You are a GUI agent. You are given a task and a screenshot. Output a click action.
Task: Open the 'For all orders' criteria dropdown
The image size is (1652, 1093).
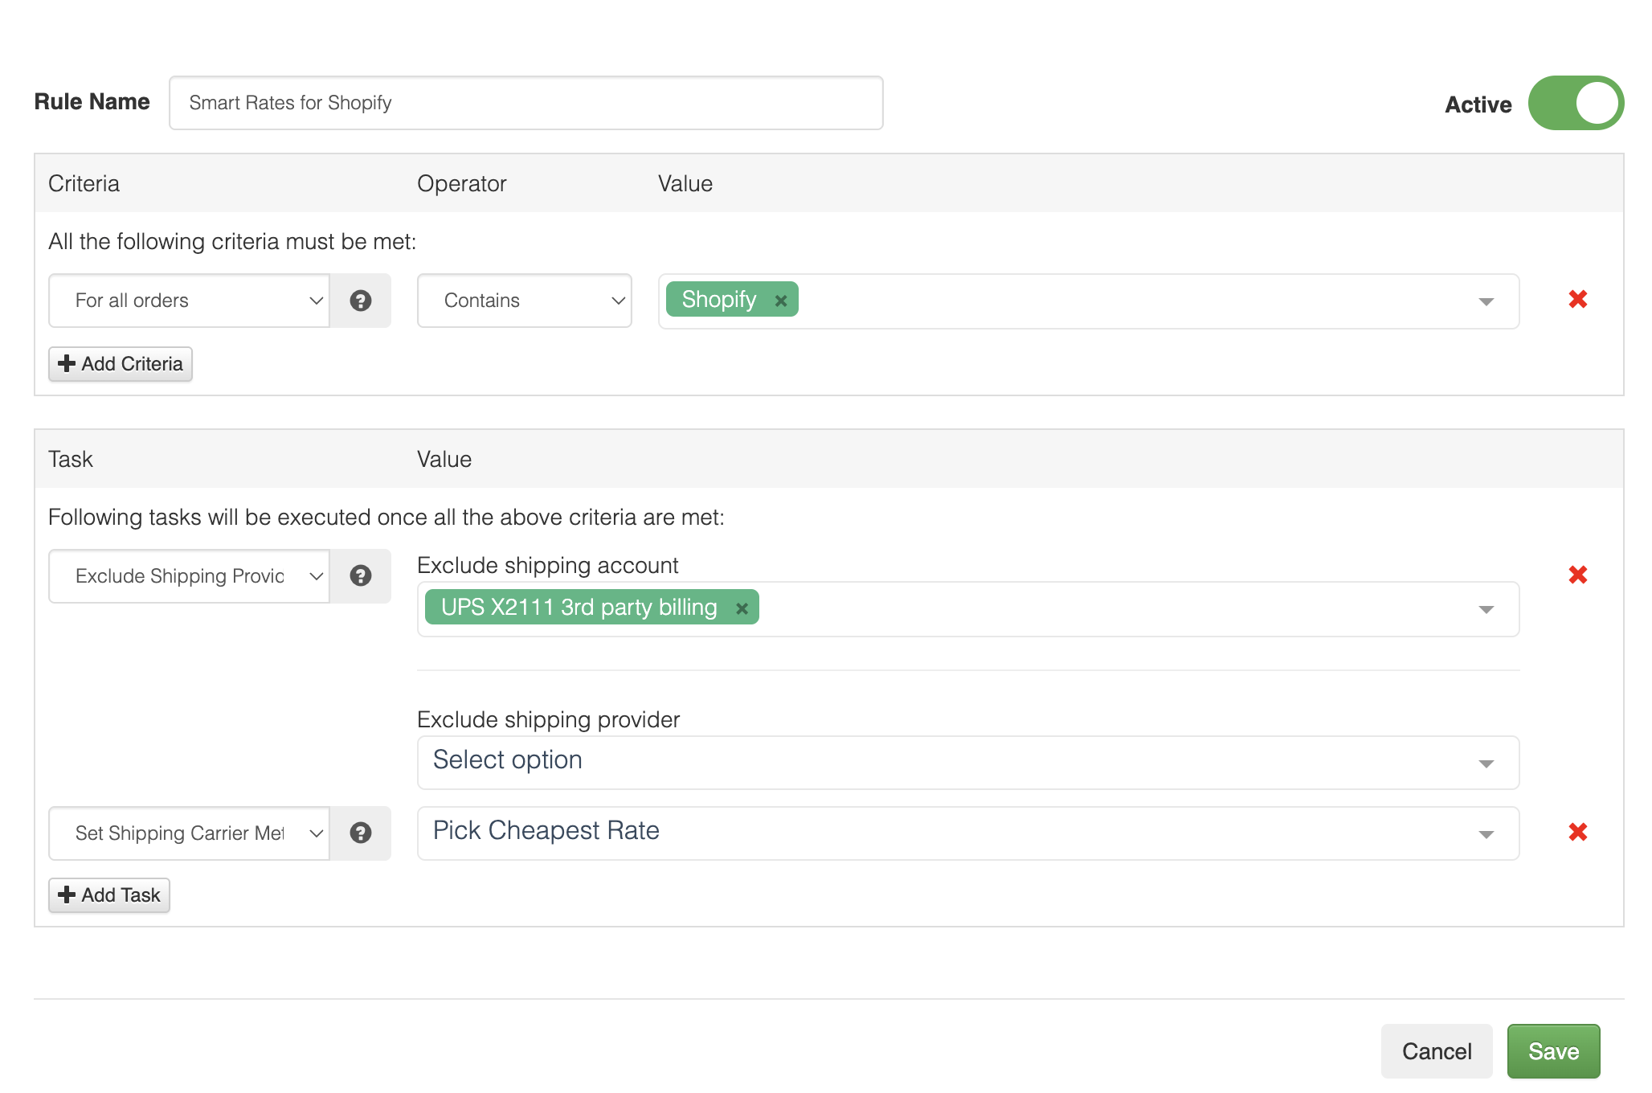tap(189, 301)
